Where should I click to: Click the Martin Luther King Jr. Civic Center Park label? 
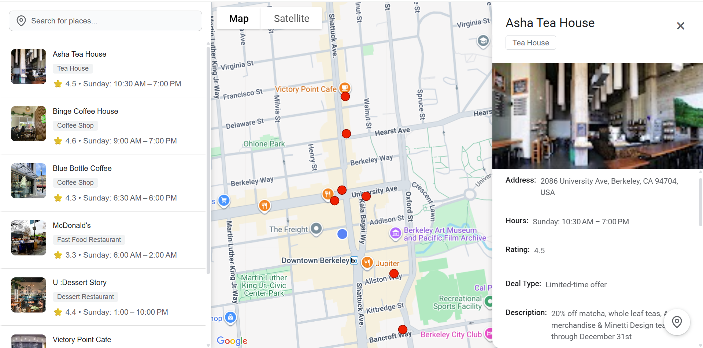coord(264,285)
